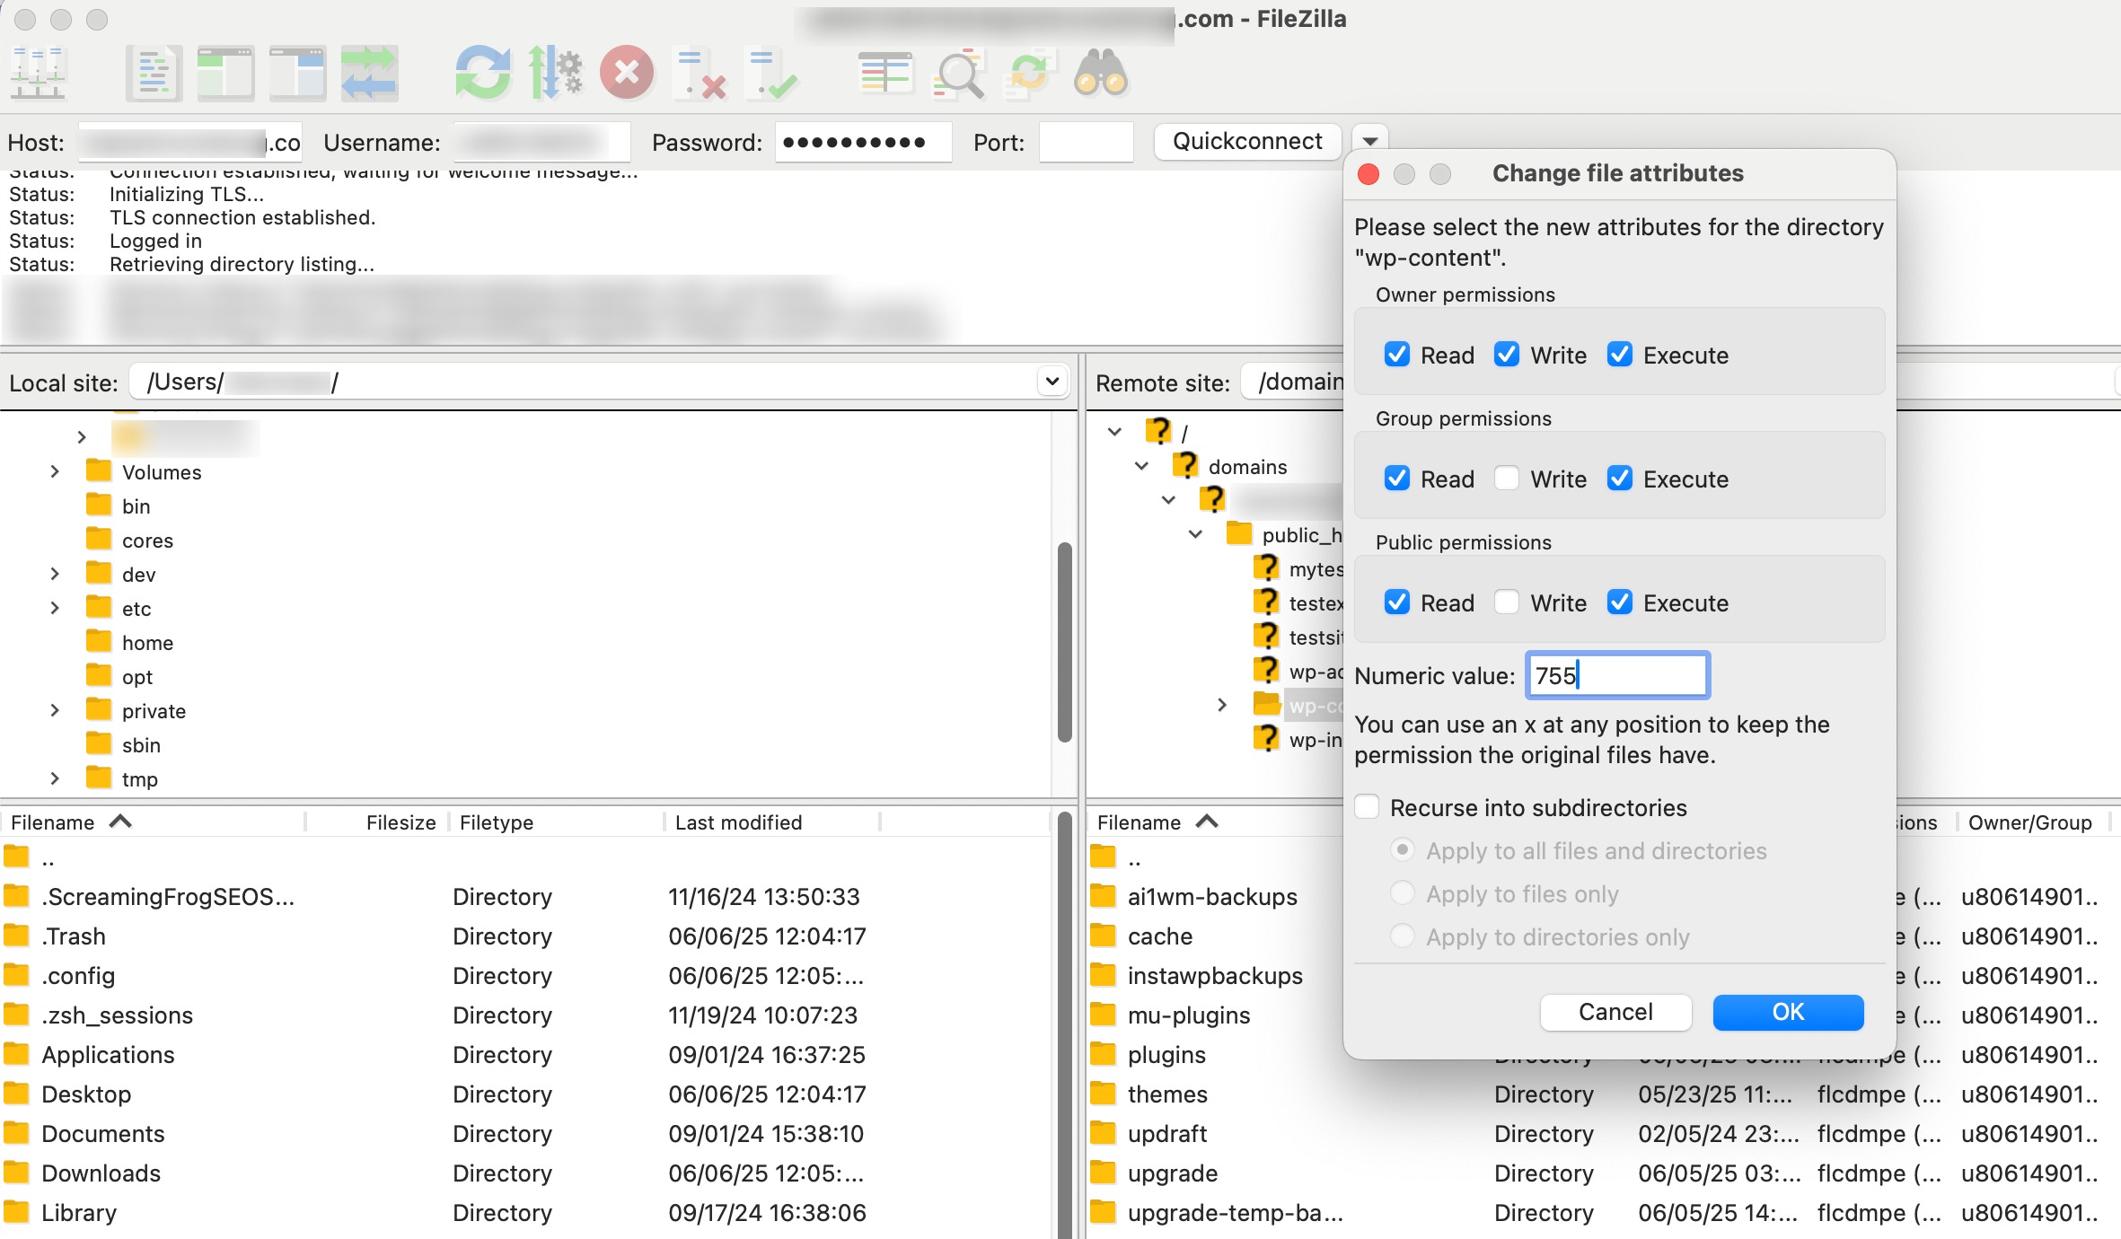Open Quickconnect history dropdown arrow

click(x=1370, y=141)
